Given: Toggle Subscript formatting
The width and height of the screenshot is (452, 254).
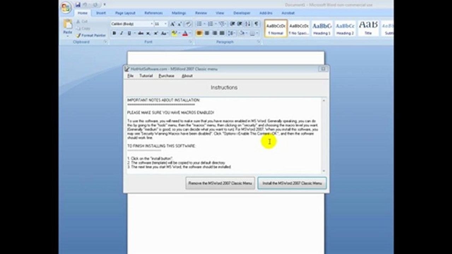Looking at the screenshot, I should pyautogui.click(x=148, y=33).
